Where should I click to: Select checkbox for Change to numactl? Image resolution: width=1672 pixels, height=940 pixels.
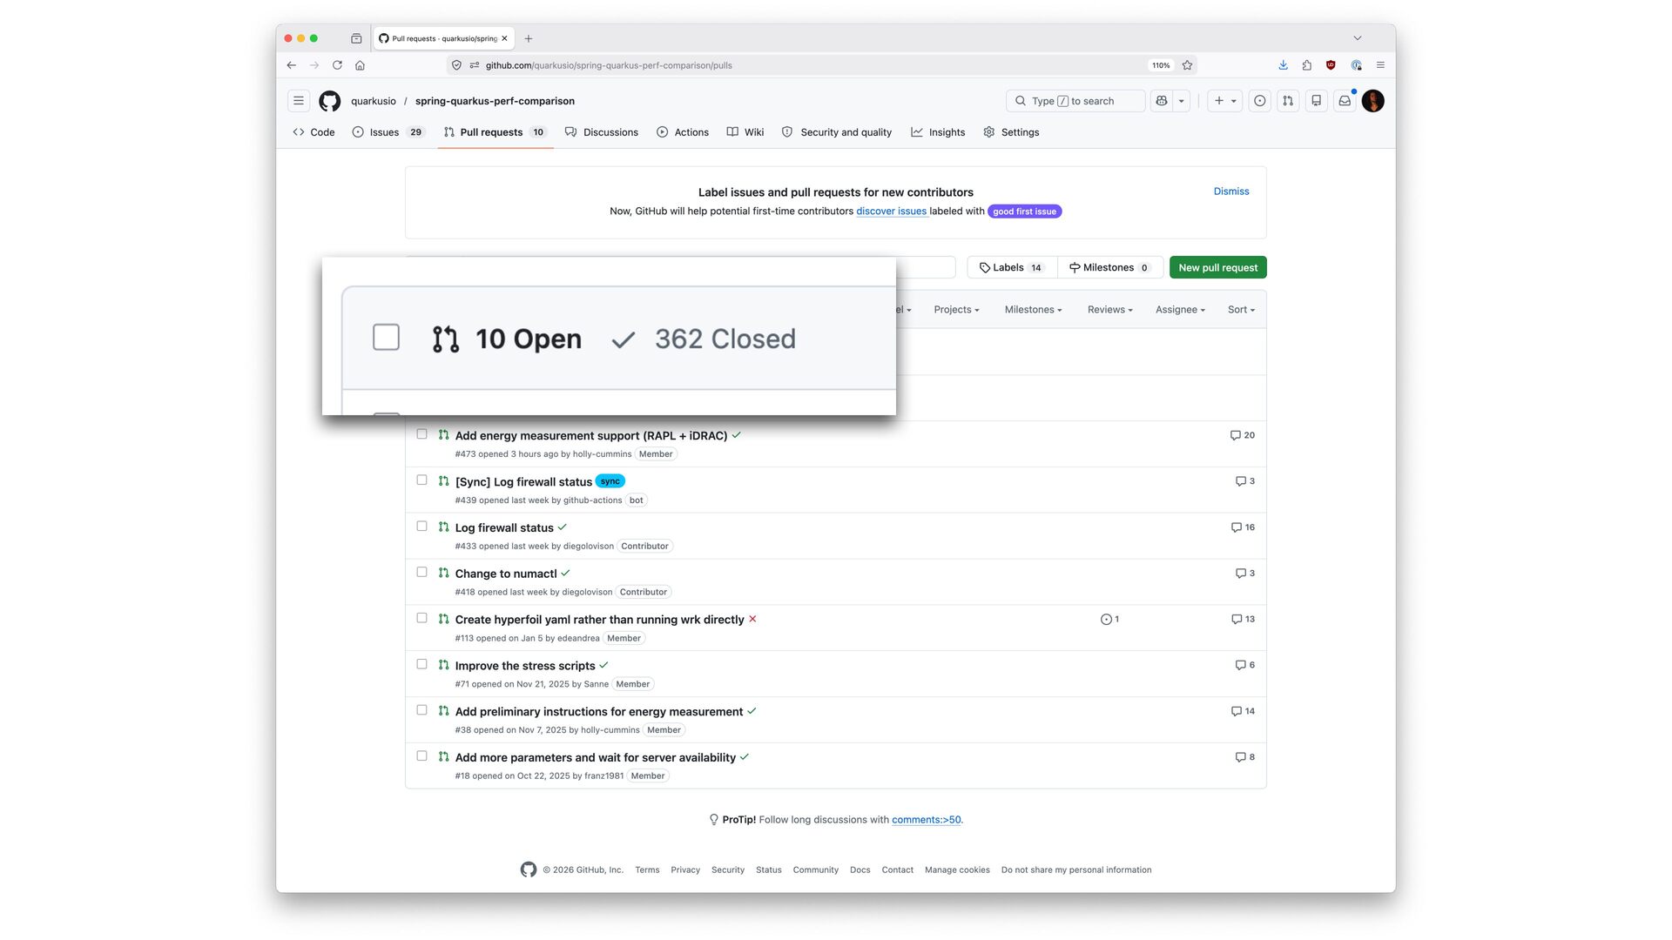(x=421, y=573)
